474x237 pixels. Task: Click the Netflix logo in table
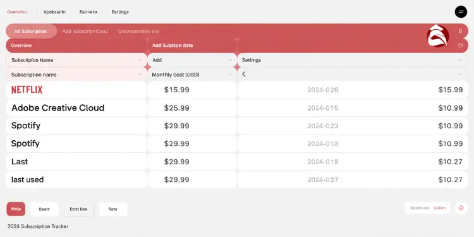point(27,90)
